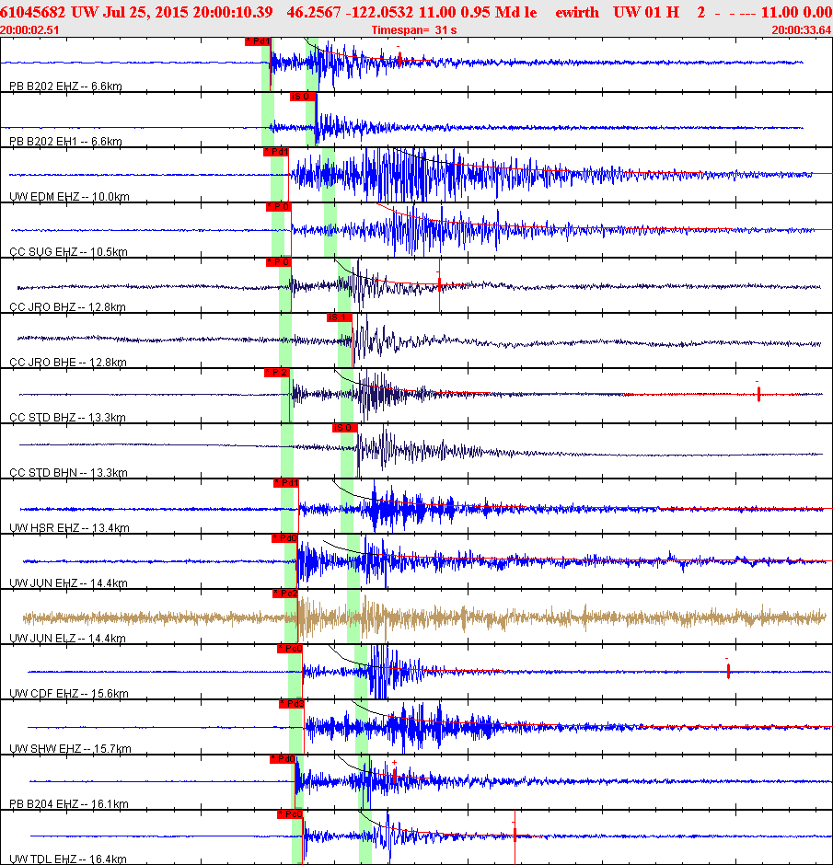Image resolution: width=833 pixels, height=865 pixels.
Task: Click event ID '61045682' in the header
Action: pos(32,12)
